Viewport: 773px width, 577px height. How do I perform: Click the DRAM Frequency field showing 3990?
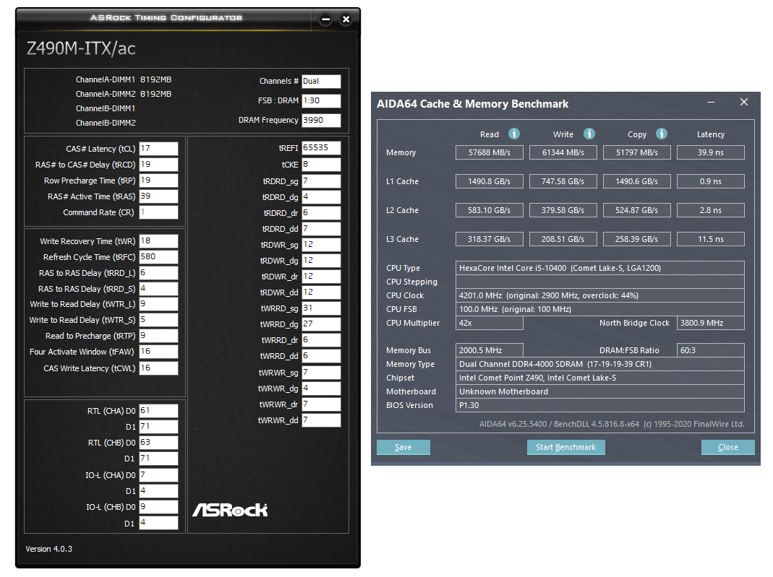[x=321, y=120]
